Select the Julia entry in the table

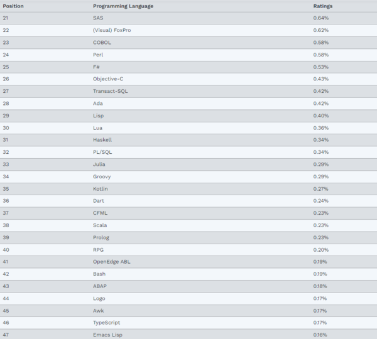tap(100, 164)
